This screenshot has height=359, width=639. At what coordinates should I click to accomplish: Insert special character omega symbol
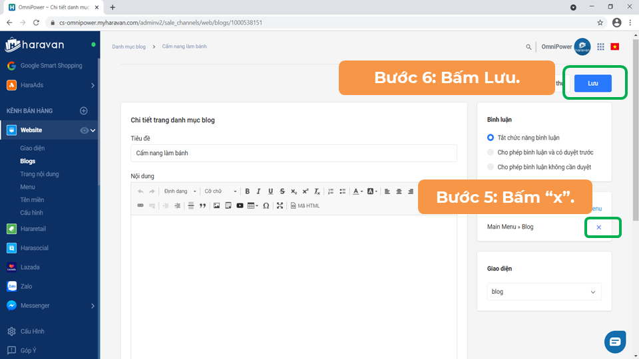tap(266, 205)
